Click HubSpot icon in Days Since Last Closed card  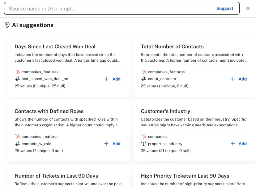tap(17, 72)
